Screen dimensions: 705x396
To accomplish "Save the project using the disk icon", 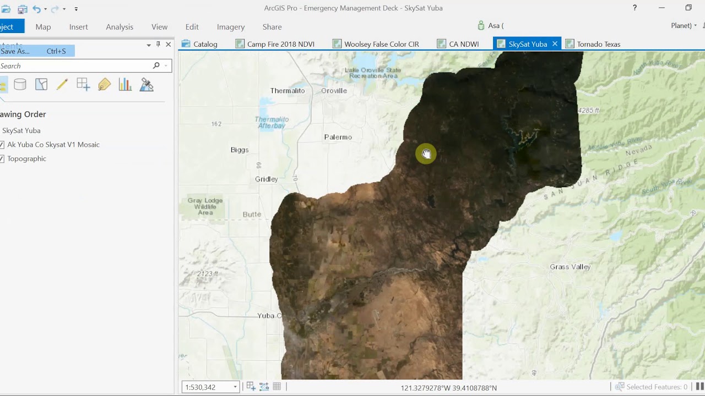I will click(x=23, y=9).
